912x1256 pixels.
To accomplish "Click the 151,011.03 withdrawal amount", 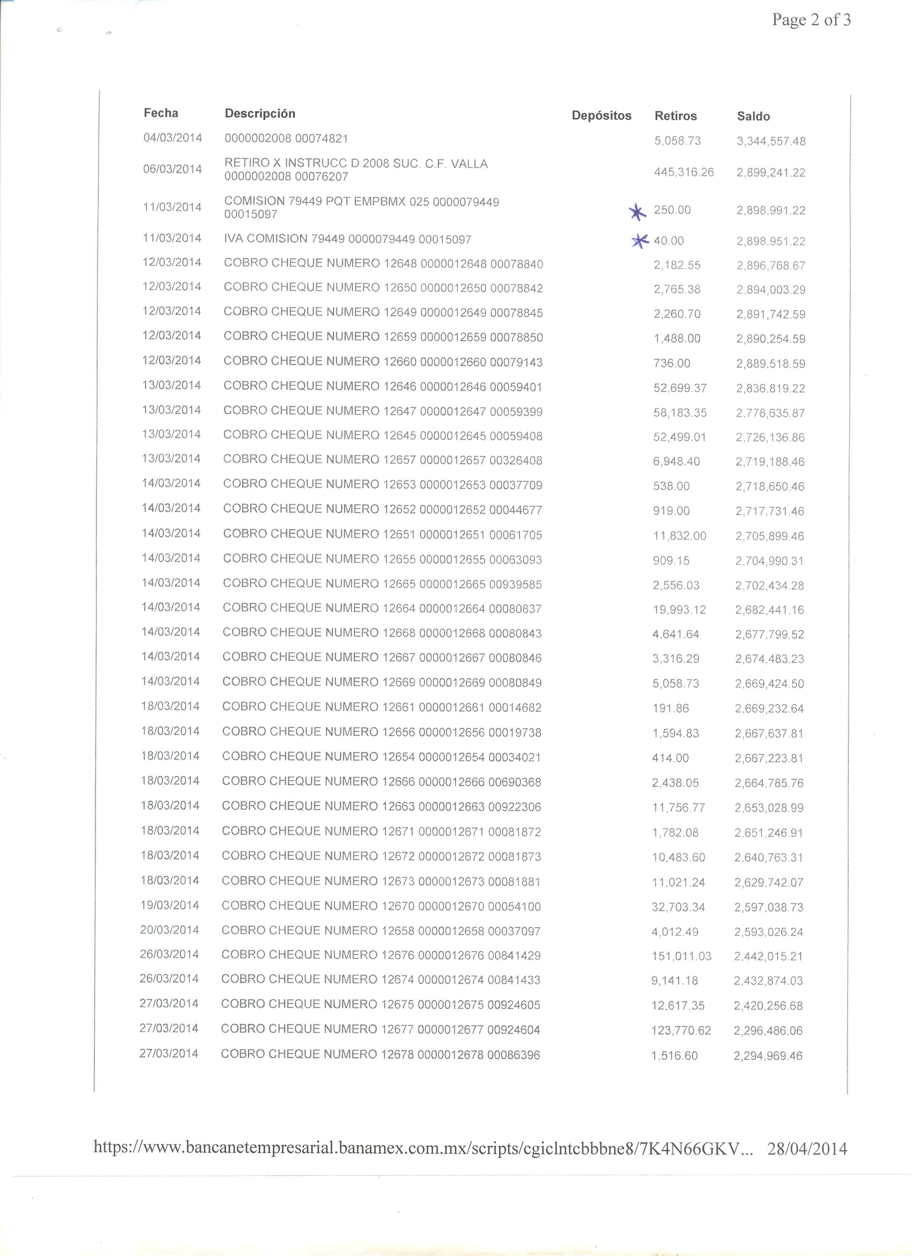I will 681,956.
